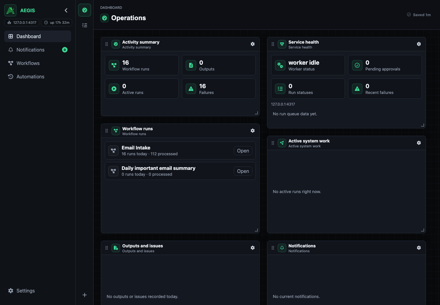Grab the Outputs and issues drag handle
440x305 pixels.
(x=107, y=248)
